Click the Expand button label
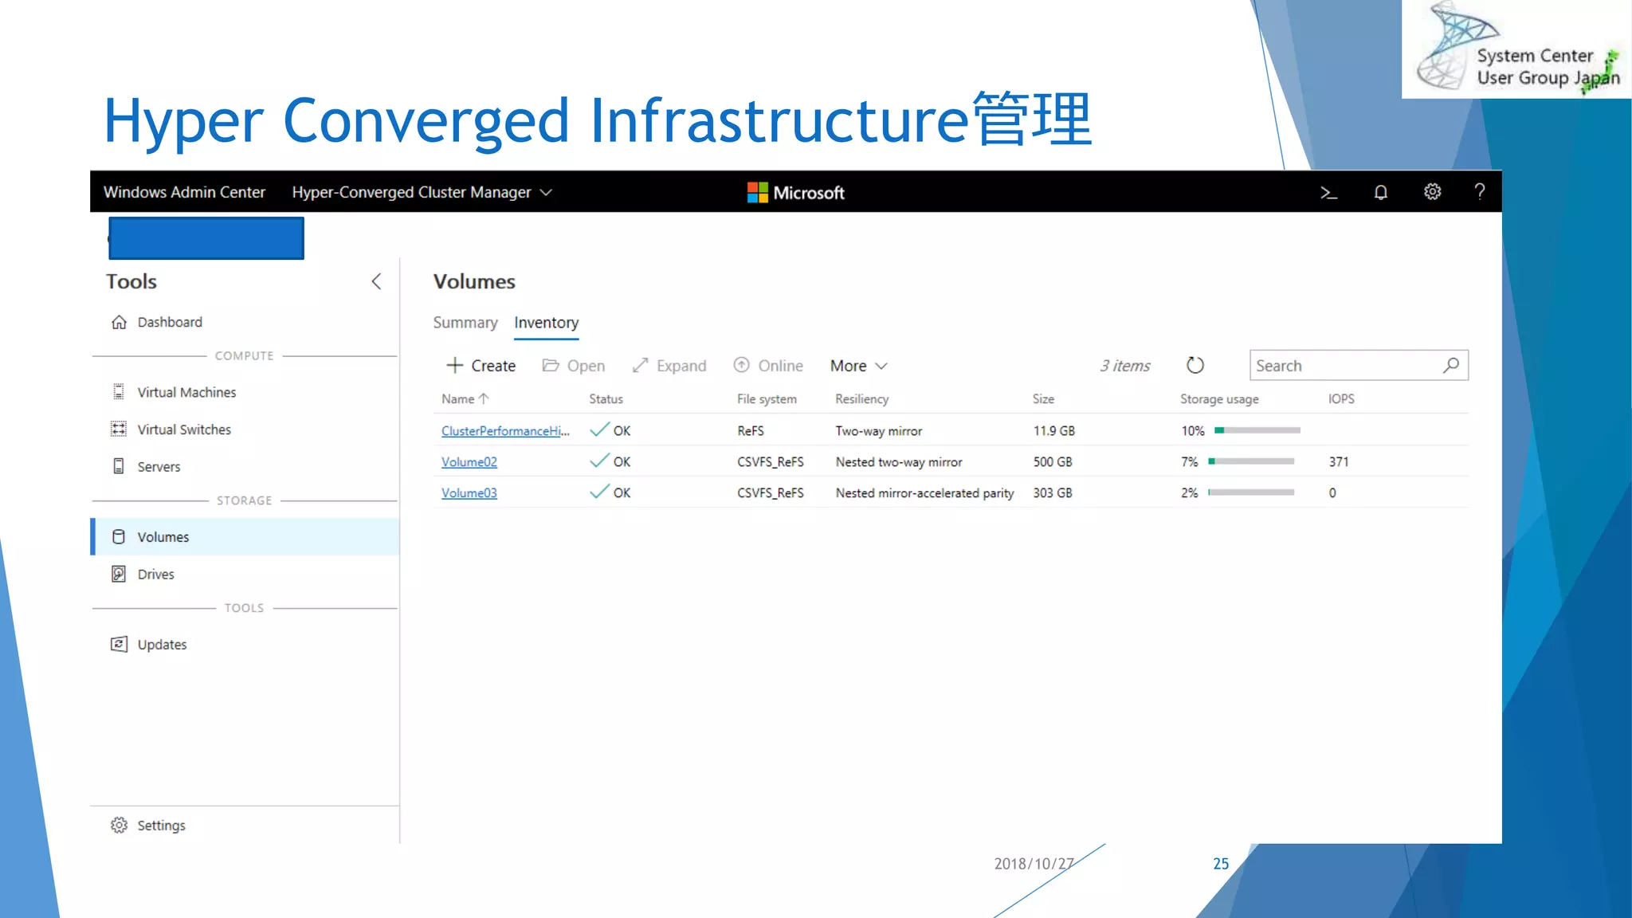Image resolution: width=1632 pixels, height=918 pixels. coord(681,366)
